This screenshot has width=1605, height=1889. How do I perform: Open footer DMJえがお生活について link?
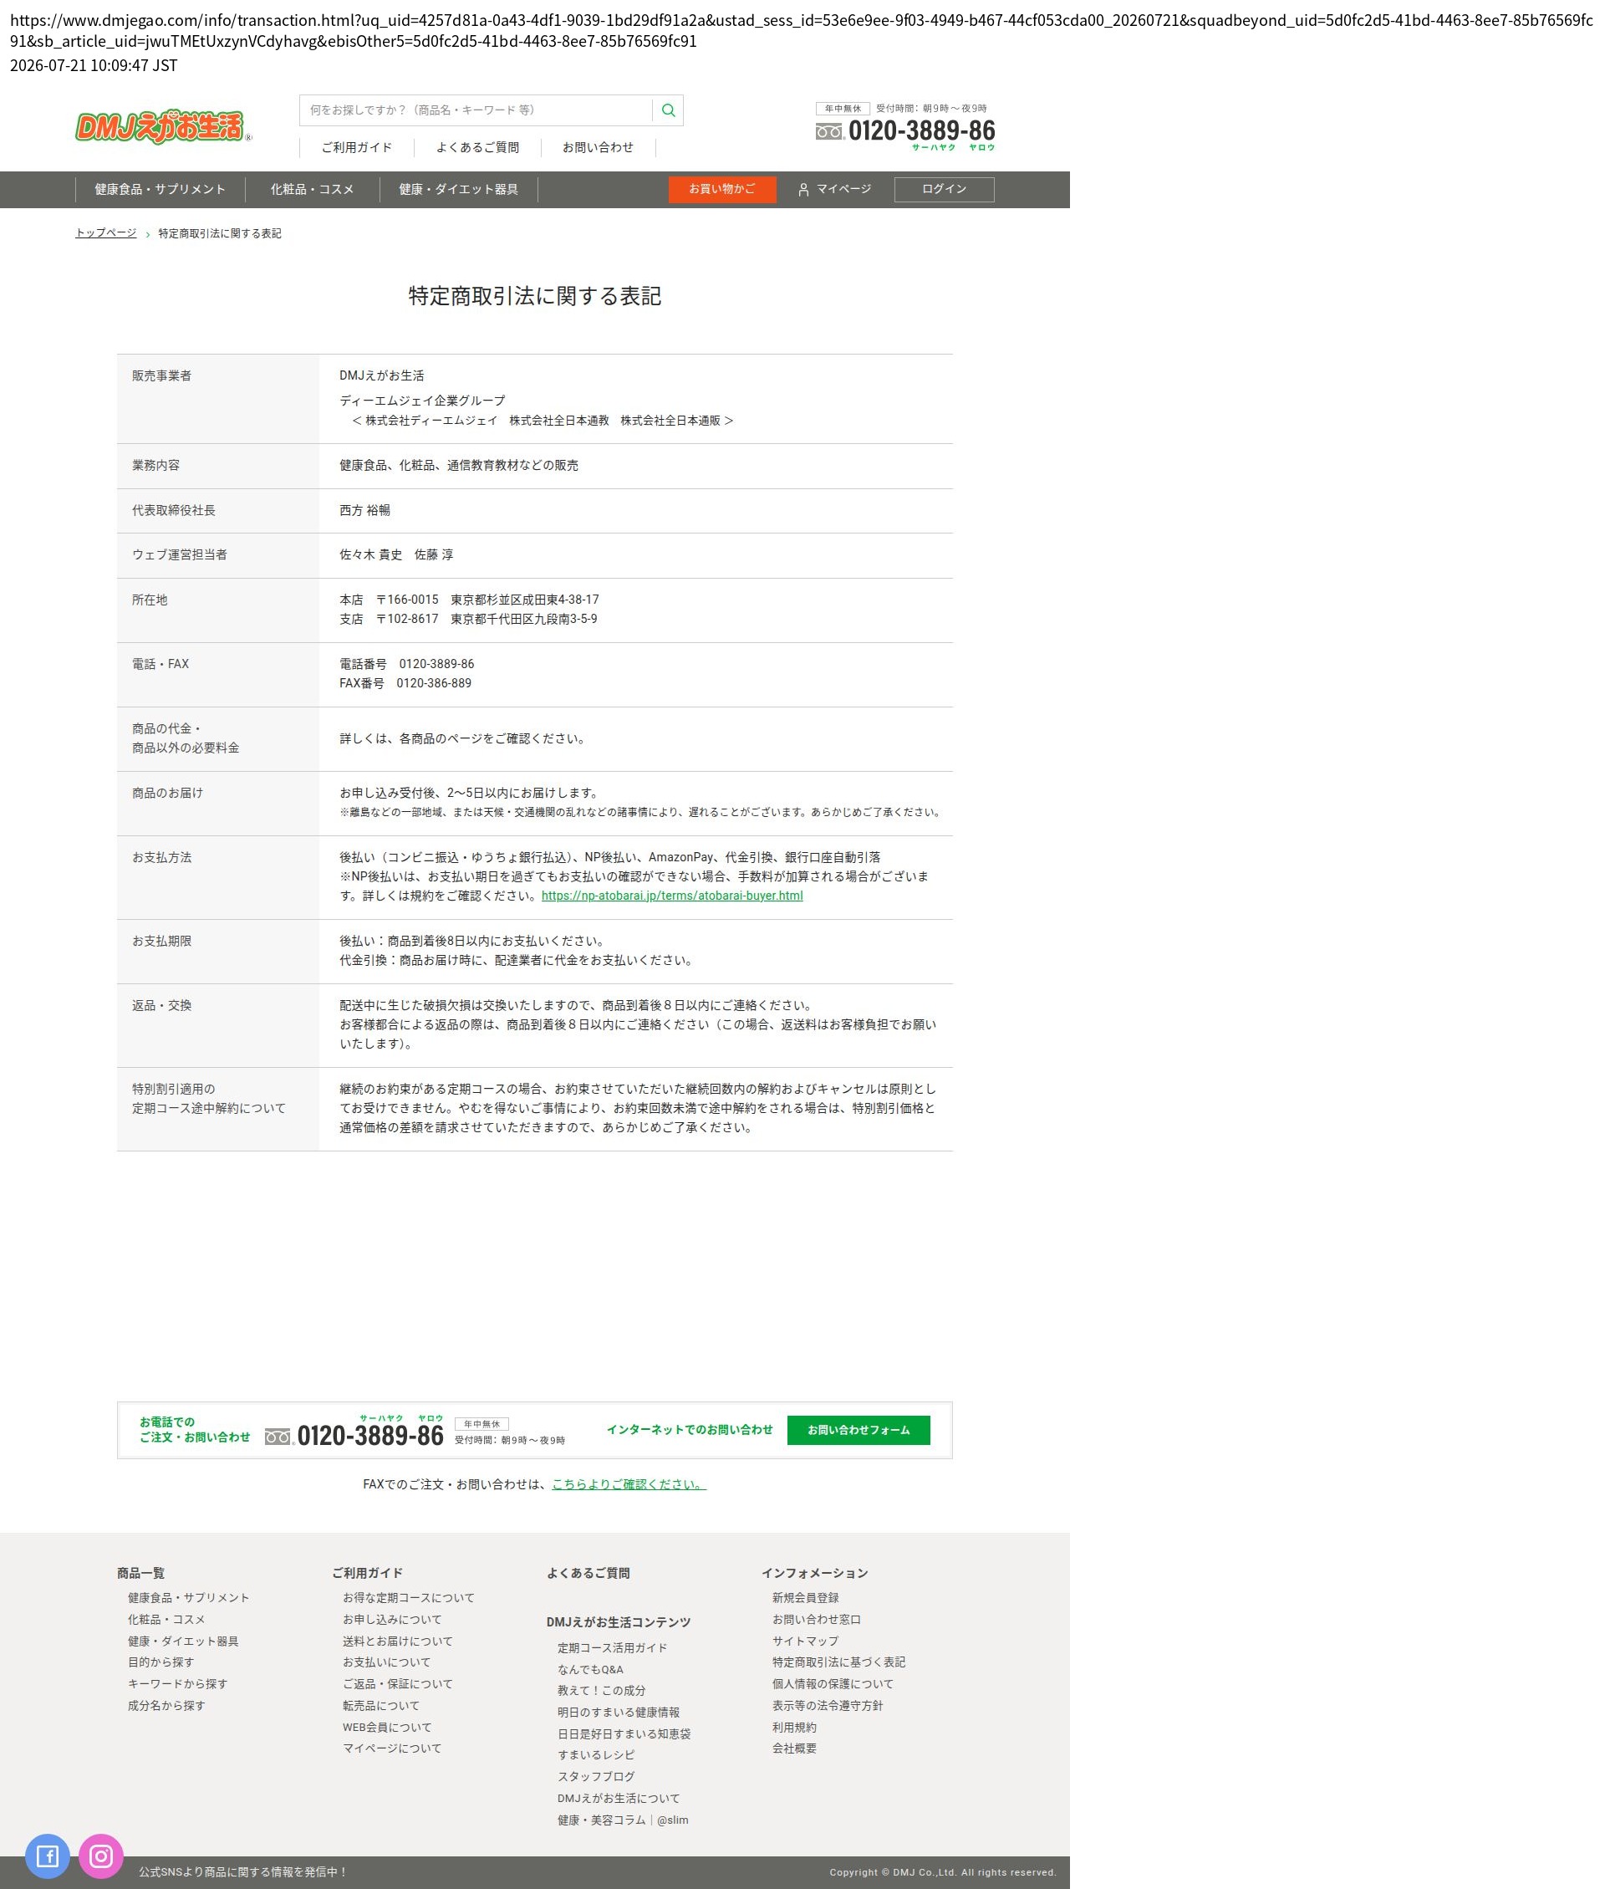(619, 1799)
